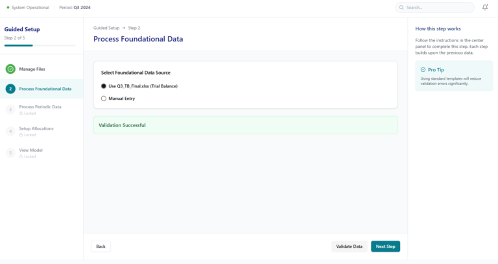
Task: Click the green Manage Files checkmark icon
Action: [10, 69]
